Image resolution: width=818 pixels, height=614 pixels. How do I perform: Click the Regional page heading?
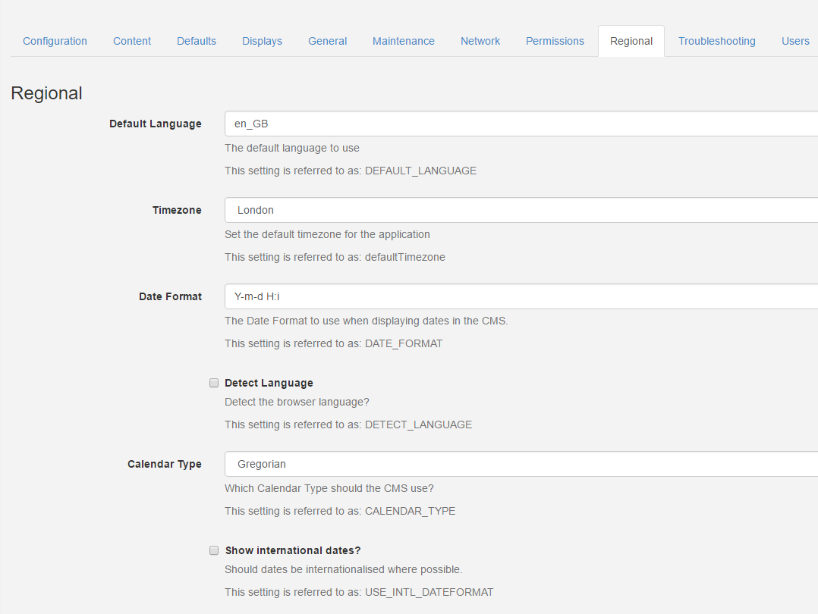[46, 93]
